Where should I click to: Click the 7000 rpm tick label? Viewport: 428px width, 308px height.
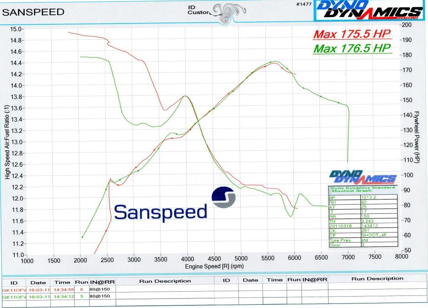(348, 257)
